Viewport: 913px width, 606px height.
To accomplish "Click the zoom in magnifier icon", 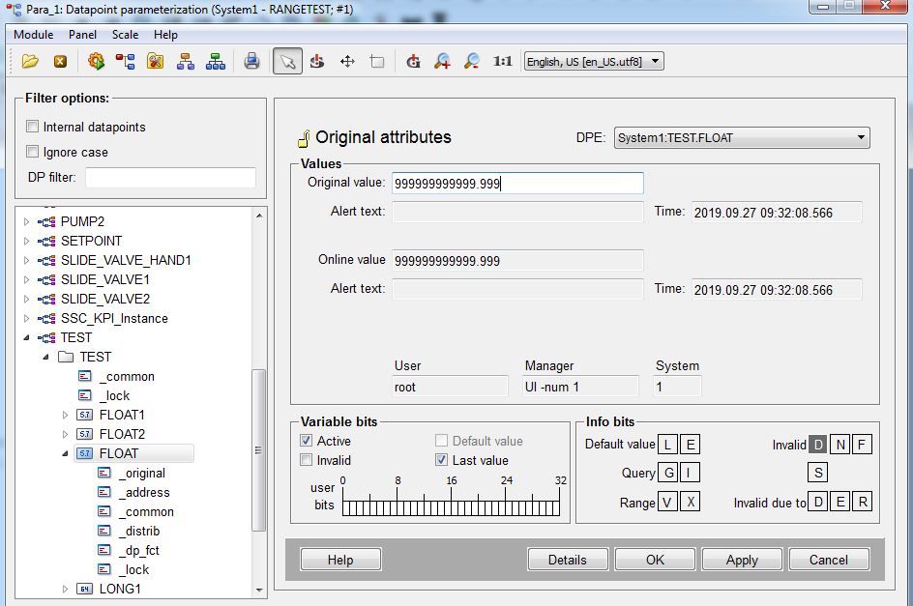I will (x=442, y=61).
